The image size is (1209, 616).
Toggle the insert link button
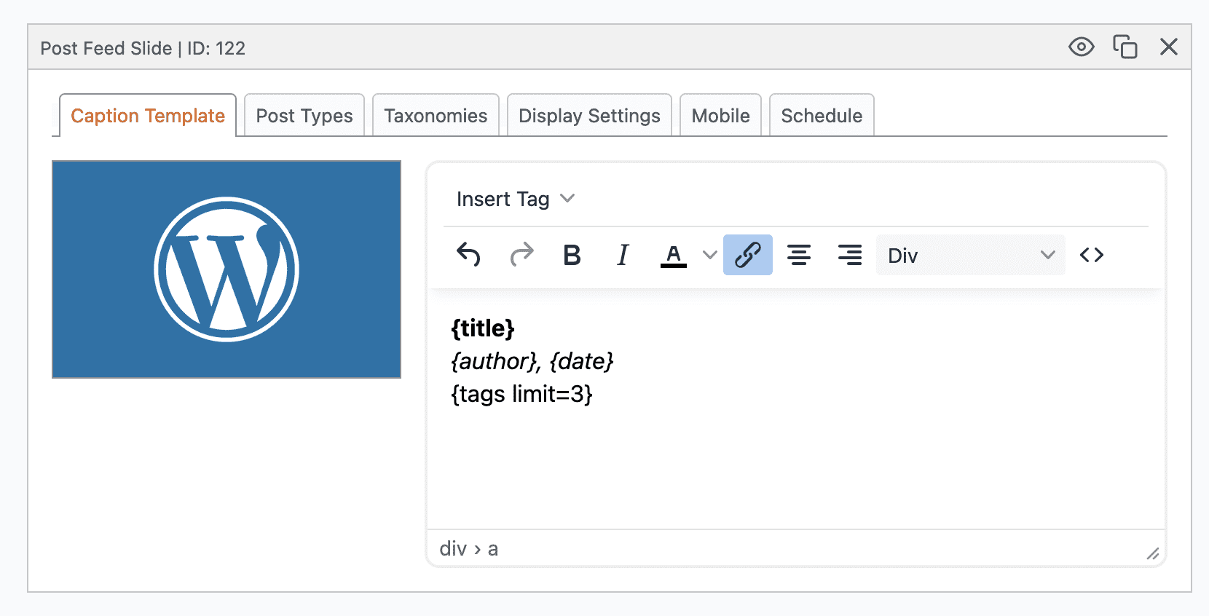coord(747,255)
